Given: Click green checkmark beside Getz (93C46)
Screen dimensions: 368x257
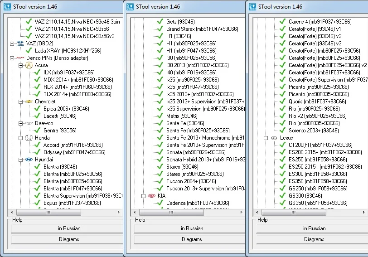Looking at the screenshot, I should pyautogui.click(x=160, y=22).
